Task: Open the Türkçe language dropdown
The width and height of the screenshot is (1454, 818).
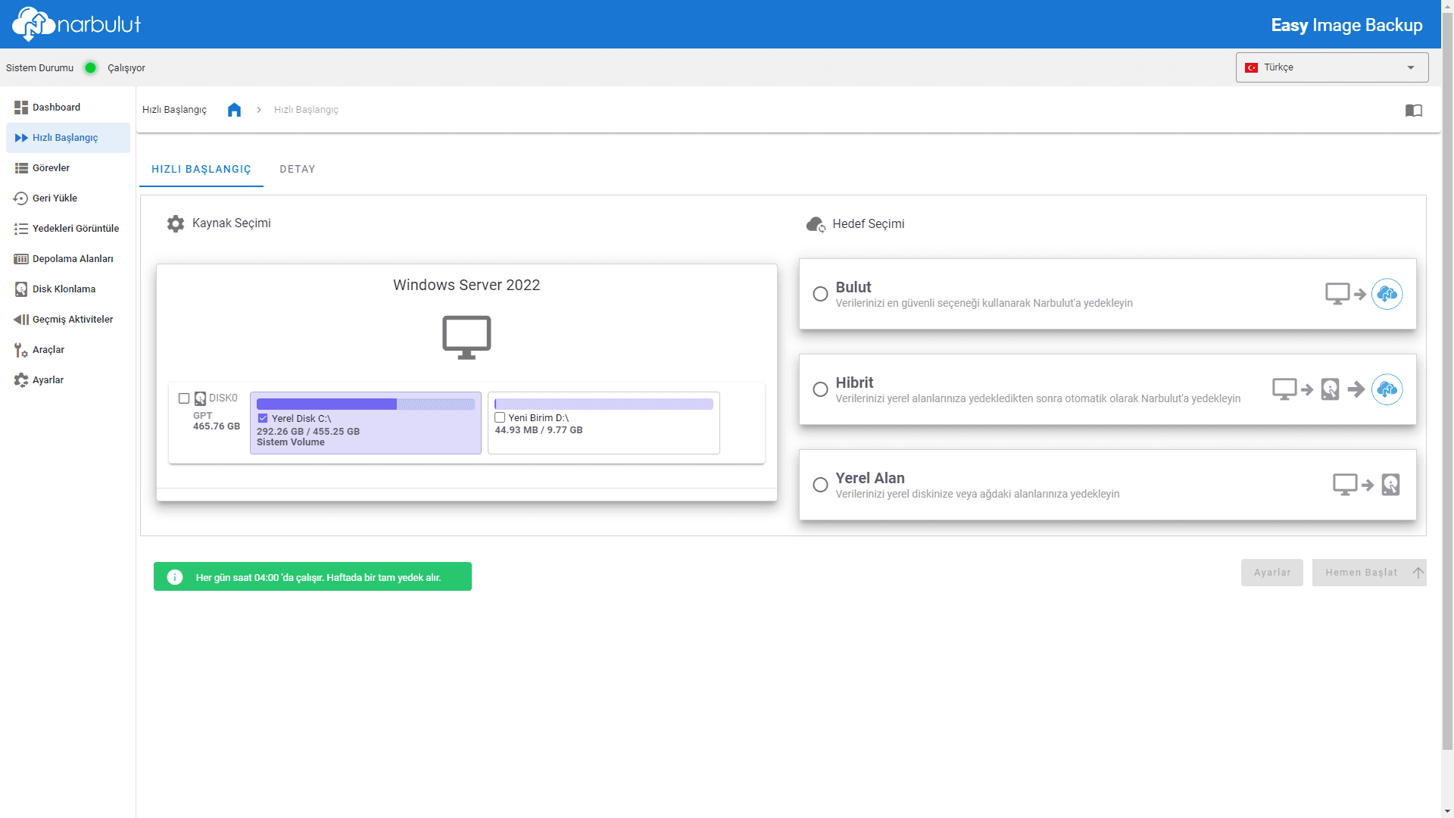Action: (x=1331, y=67)
